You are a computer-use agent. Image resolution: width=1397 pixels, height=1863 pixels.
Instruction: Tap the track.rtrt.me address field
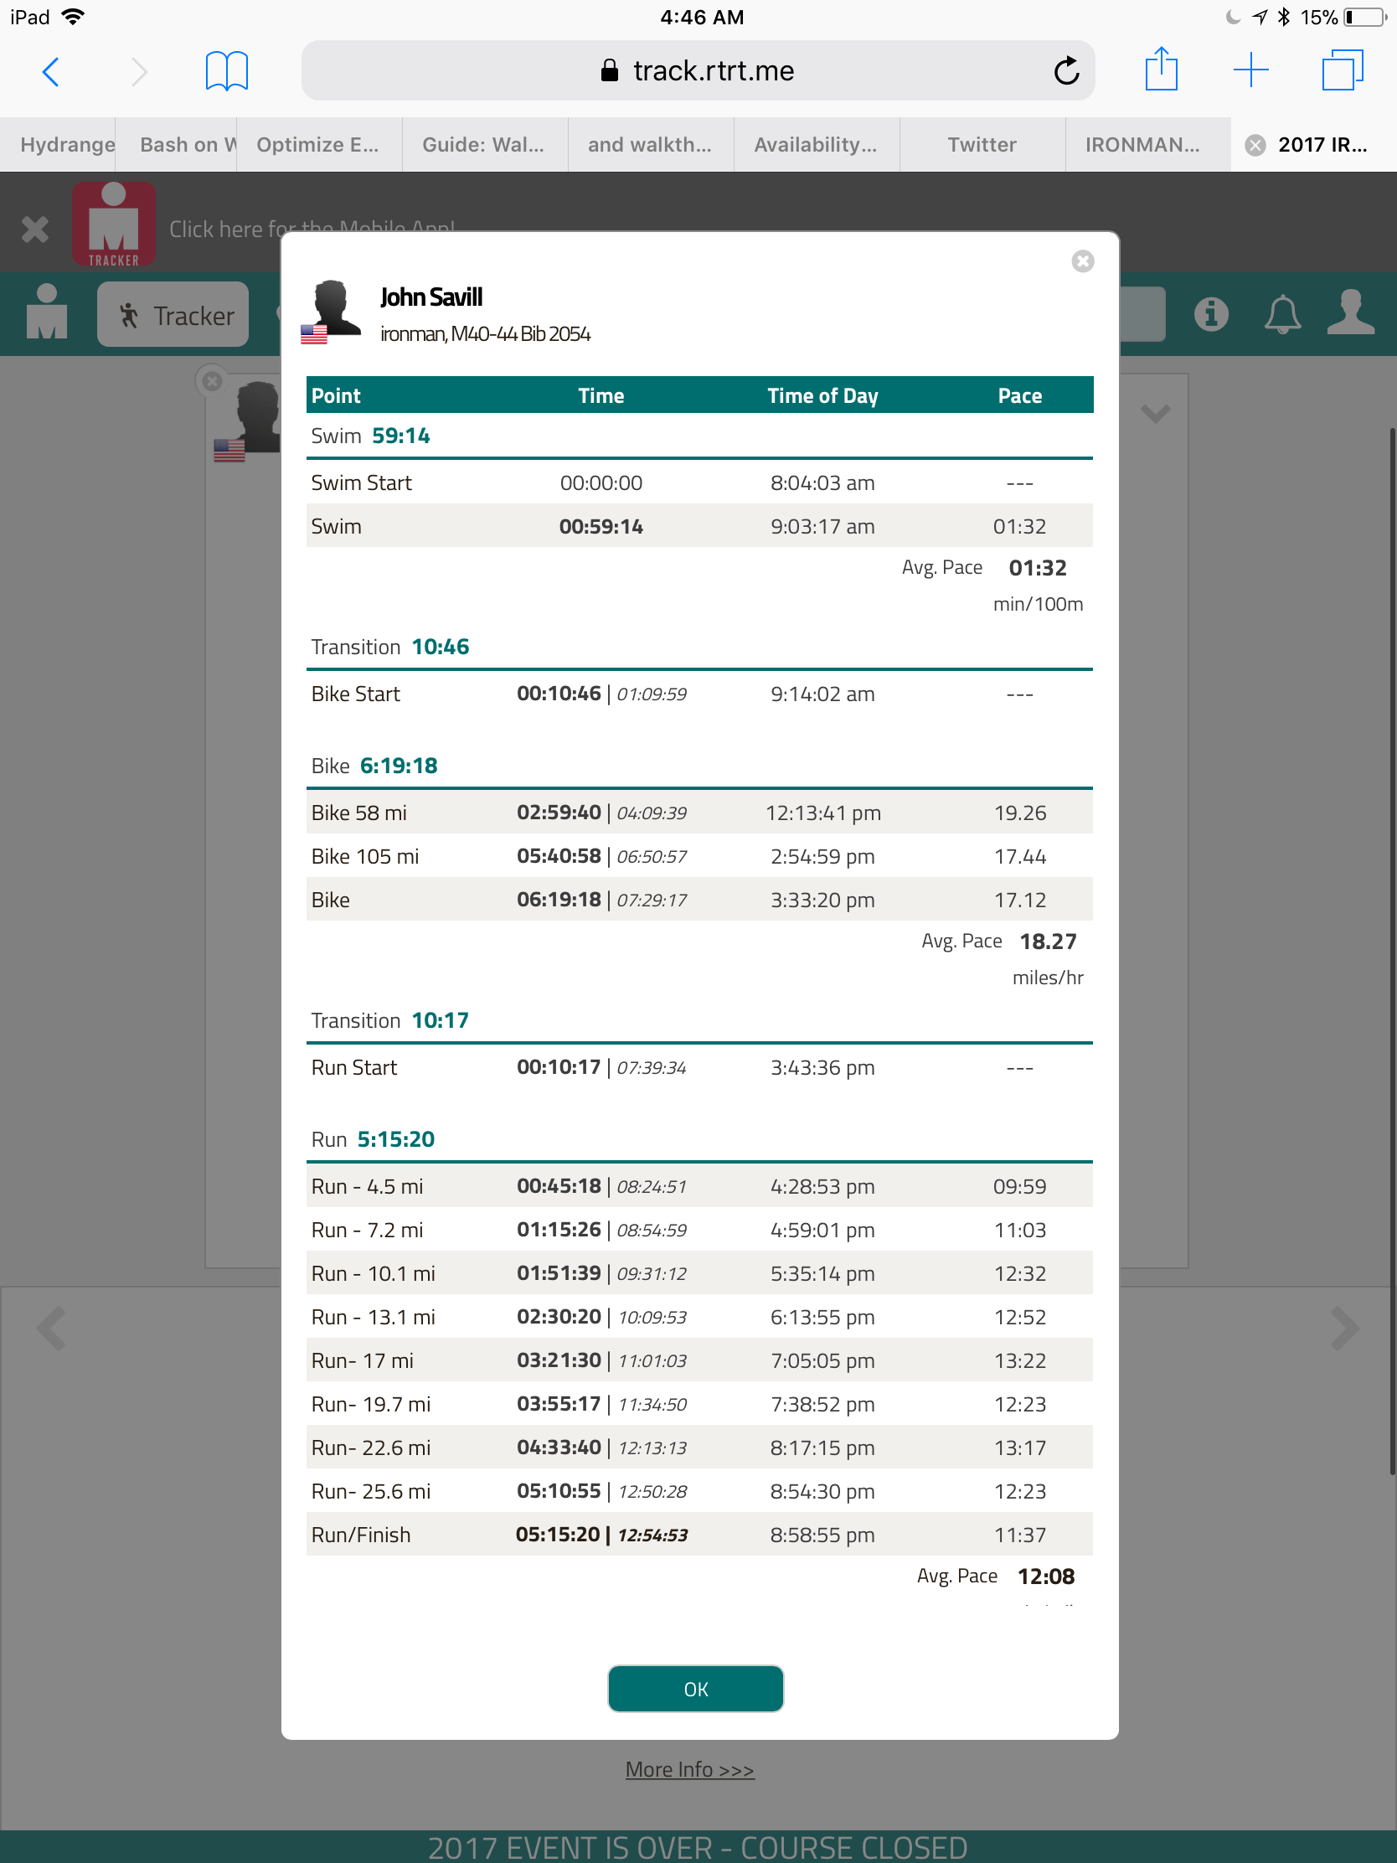pos(697,71)
